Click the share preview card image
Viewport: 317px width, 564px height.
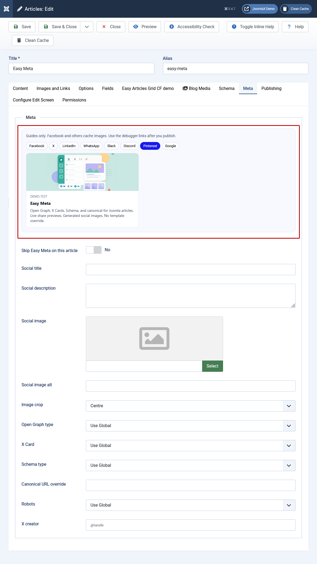82,172
